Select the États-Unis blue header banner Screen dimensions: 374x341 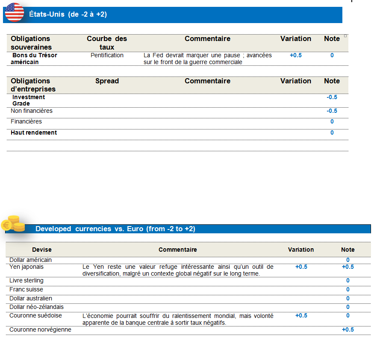pos(184,15)
